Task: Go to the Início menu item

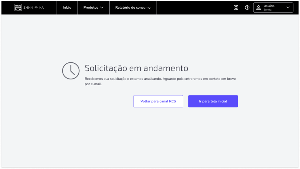Action: 67,8
